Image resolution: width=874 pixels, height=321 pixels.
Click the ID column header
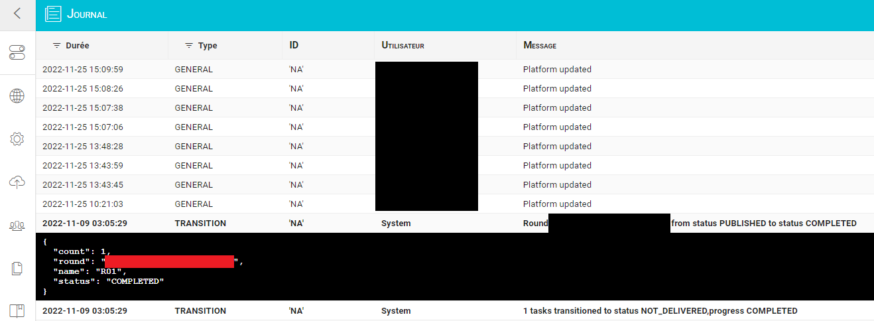[294, 46]
